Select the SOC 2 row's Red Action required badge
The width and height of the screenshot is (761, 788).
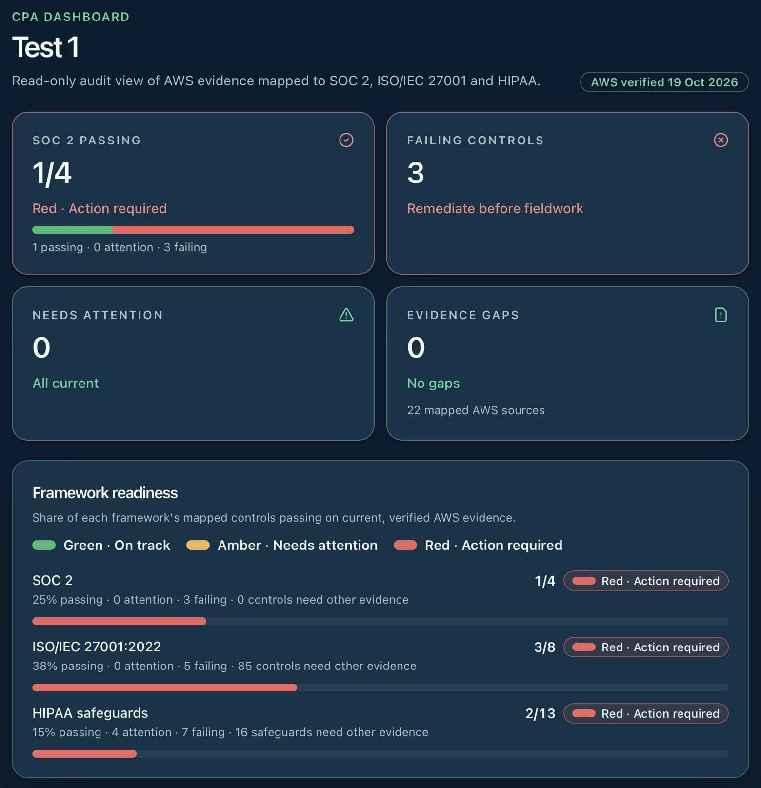click(x=646, y=581)
